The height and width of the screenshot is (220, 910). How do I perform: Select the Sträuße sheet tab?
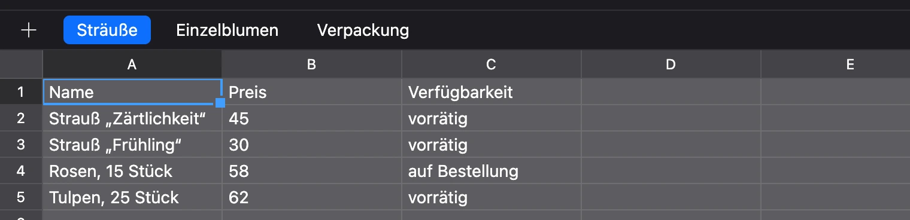107,30
